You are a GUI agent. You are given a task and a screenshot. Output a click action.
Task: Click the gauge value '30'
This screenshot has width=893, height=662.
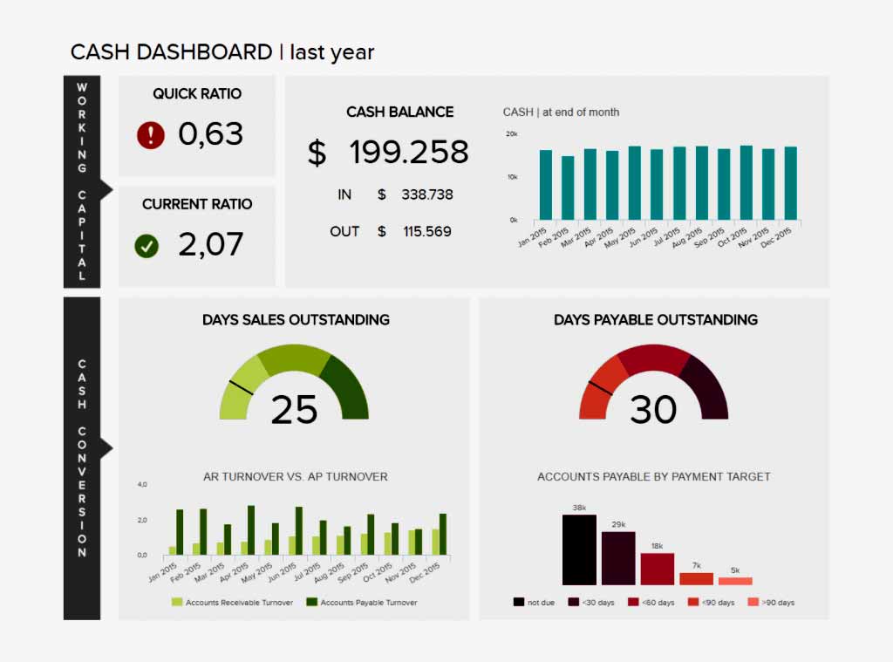(653, 410)
